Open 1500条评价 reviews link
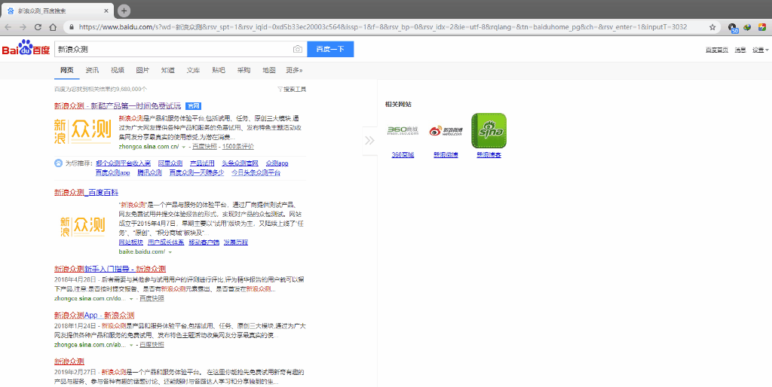Image resolution: width=772 pixels, height=387 pixels. 237,147
